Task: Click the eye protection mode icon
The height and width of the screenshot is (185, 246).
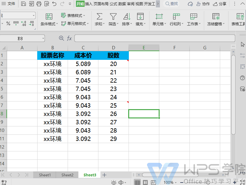Action: pos(114,183)
